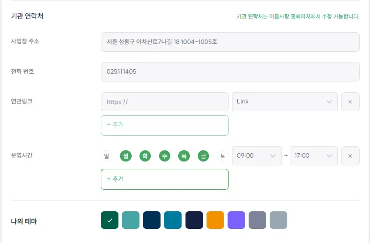The width and height of the screenshot is (370, 243).
Task: Toggle Wednesday (수) operating day
Action: pyautogui.click(x=164, y=156)
